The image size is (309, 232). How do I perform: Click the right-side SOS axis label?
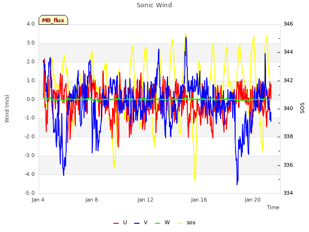[302, 108]
